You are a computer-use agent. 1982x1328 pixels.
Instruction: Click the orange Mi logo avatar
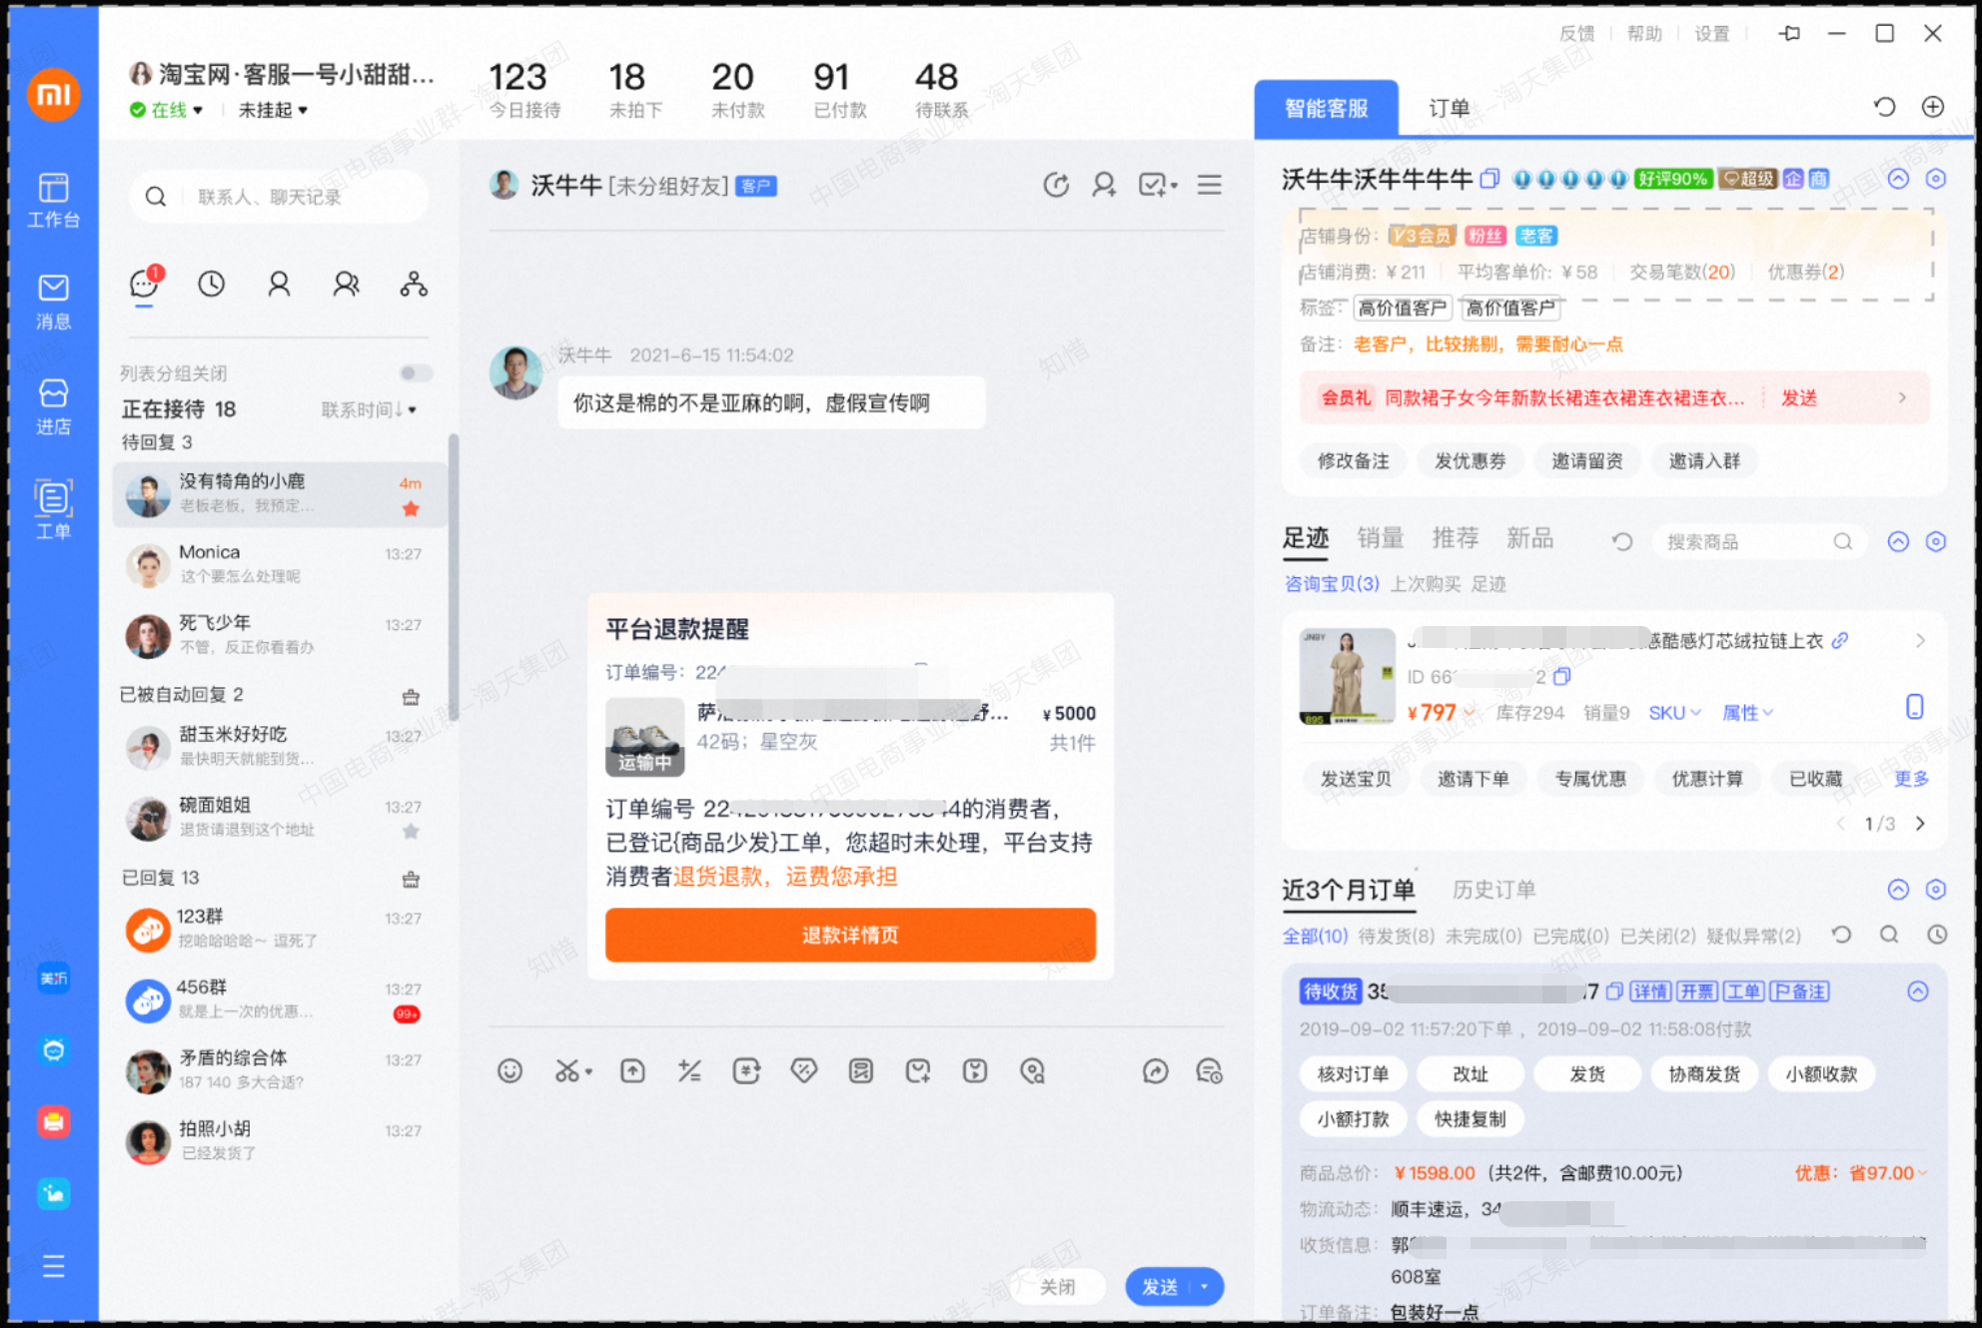53,94
